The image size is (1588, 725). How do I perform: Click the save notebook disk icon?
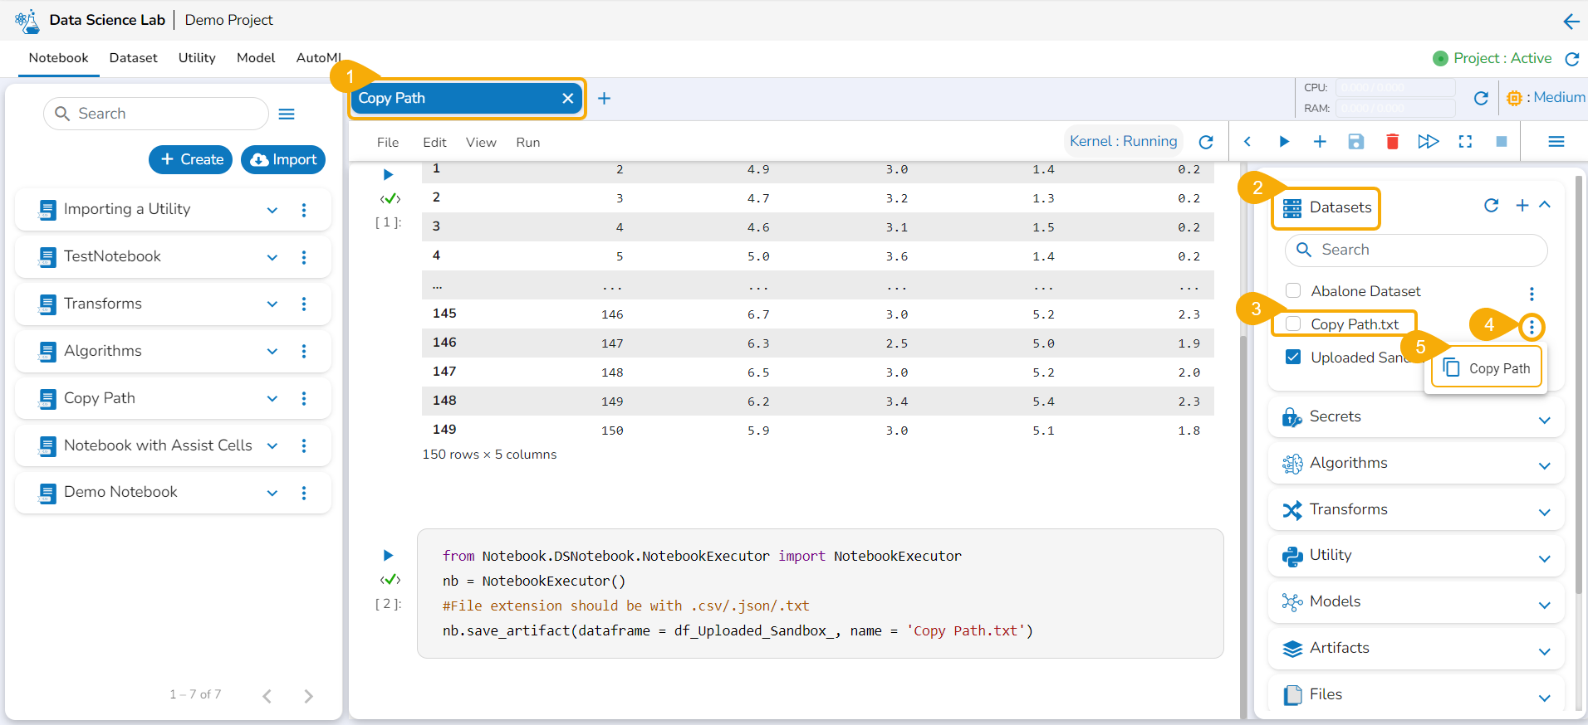point(1355,142)
